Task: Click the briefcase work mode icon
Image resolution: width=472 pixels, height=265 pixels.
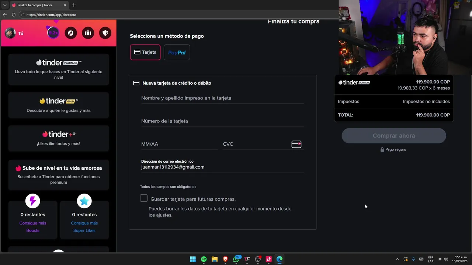Action: coord(88,33)
